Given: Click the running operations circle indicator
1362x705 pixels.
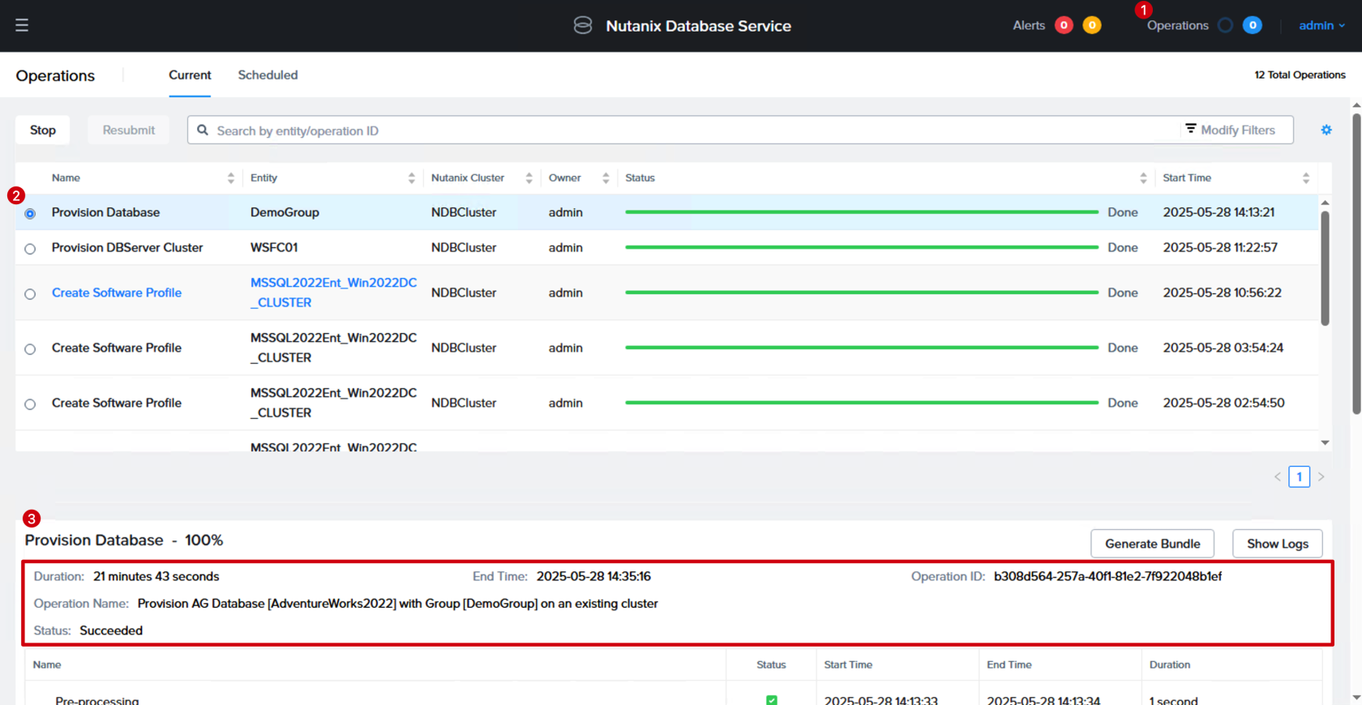Looking at the screenshot, I should pyautogui.click(x=1225, y=25).
